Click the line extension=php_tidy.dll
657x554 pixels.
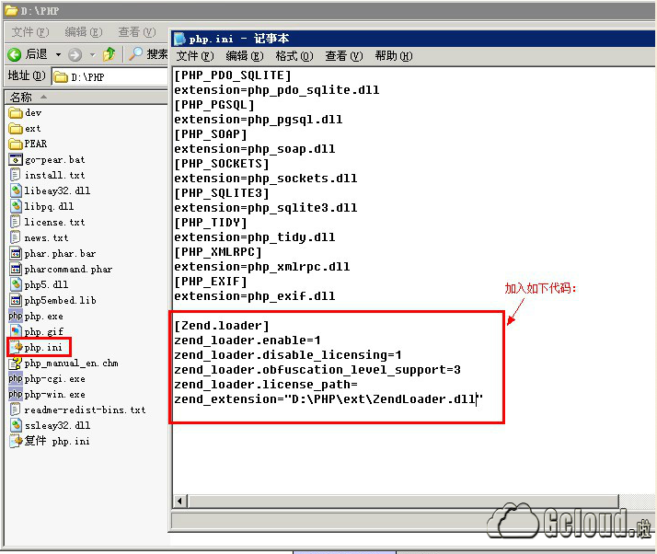click(x=255, y=237)
